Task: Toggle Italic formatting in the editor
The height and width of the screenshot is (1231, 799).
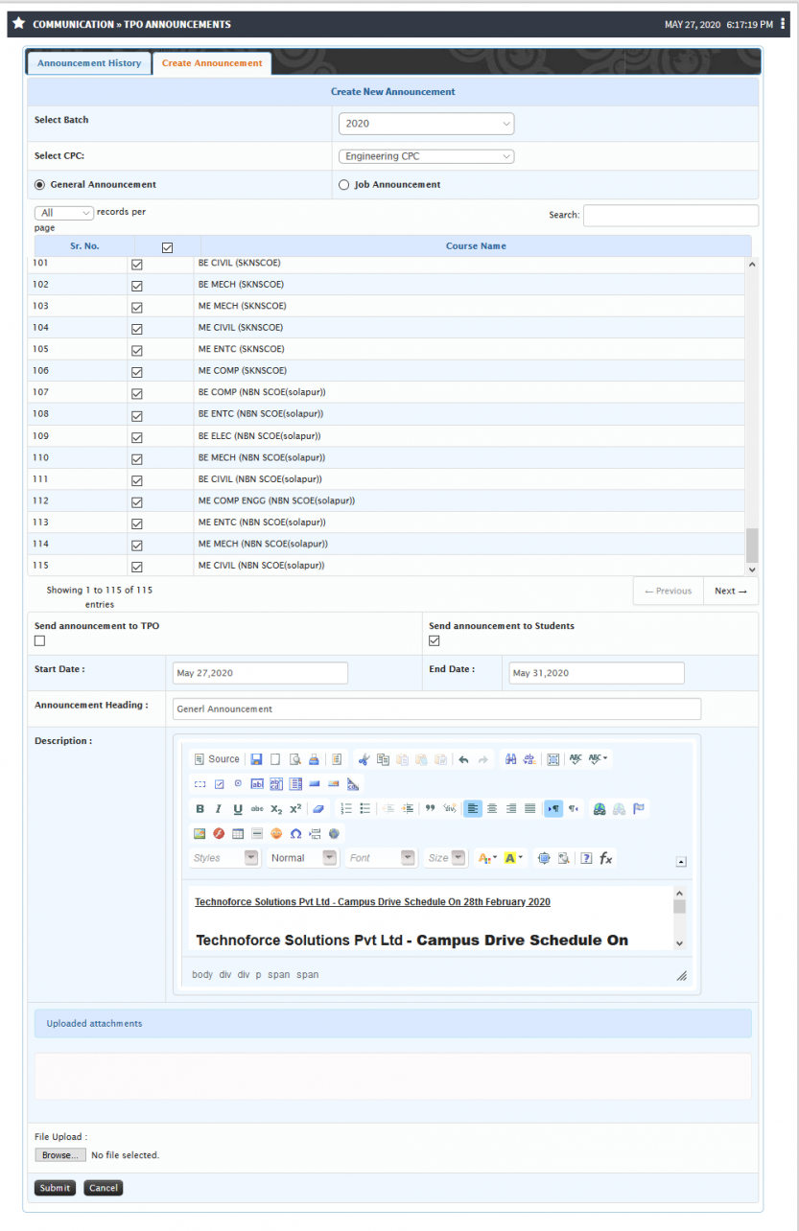Action: click(219, 809)
